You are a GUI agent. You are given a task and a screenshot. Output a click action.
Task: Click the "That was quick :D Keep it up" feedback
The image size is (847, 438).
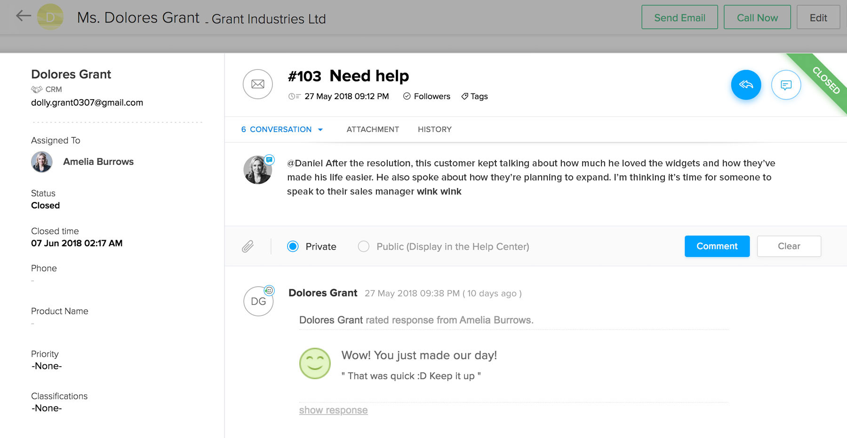click(411, 376)
